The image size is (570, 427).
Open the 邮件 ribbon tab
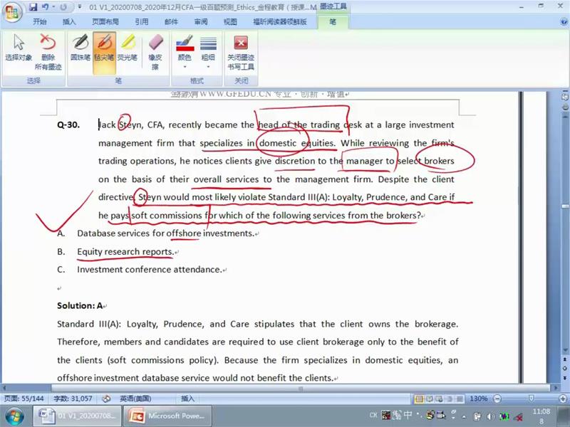[171, 22]
